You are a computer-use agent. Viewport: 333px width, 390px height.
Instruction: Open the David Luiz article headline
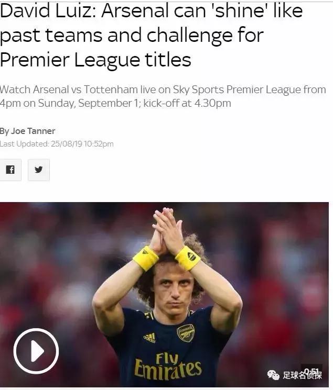point(152,35)
